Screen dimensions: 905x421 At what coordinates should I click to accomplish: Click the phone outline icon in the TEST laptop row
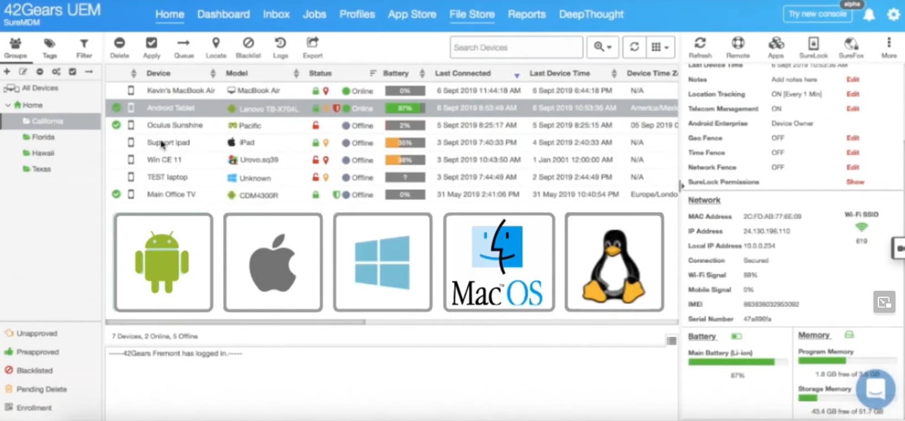(131, 177)
